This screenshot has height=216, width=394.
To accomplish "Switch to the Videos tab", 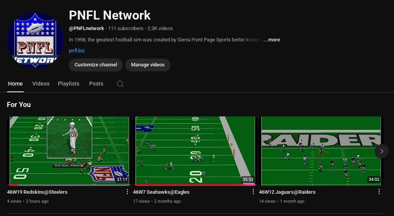I will coord(41,84).
